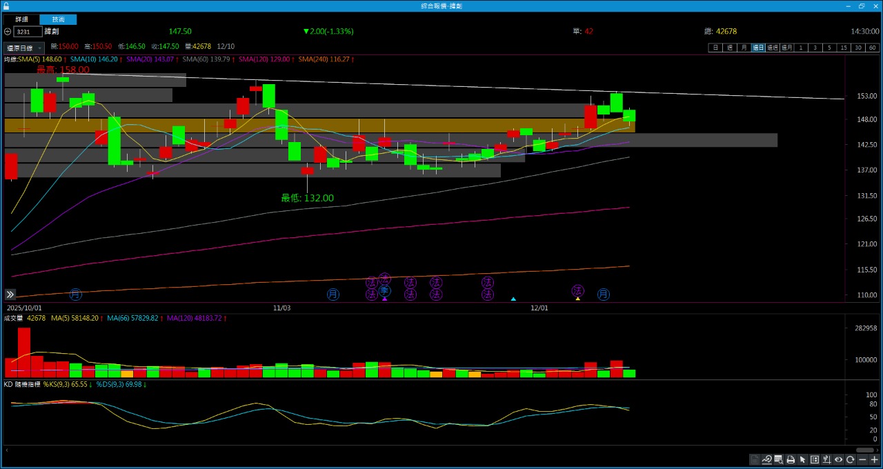Switch to the 技術 tab

pyautogui.click(x=59, y=19)
